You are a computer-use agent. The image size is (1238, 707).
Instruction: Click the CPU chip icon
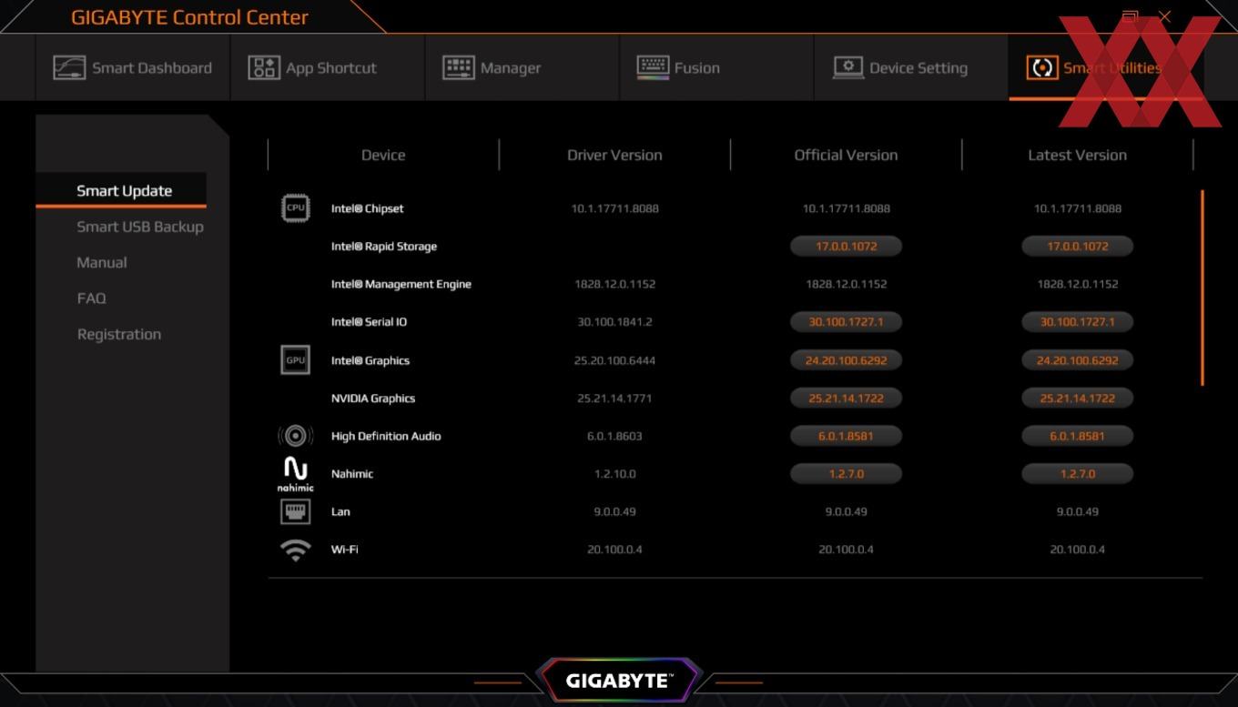(x=295, y=207)
